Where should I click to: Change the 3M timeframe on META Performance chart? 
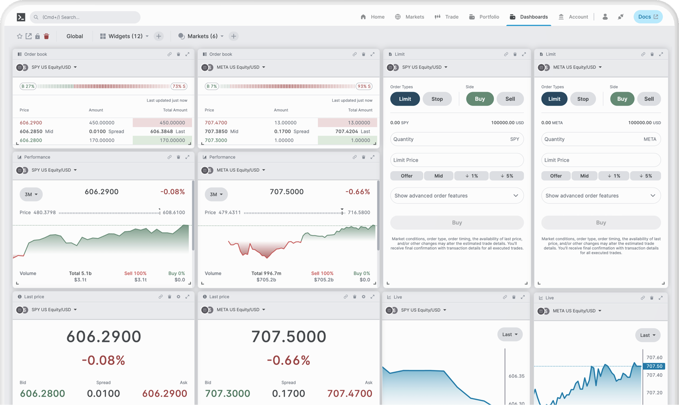point(216,194)
